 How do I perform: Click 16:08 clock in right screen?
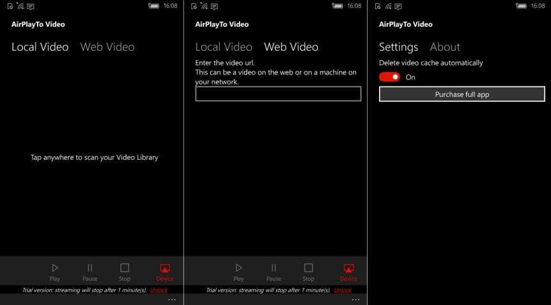click(x=538, y=6)
